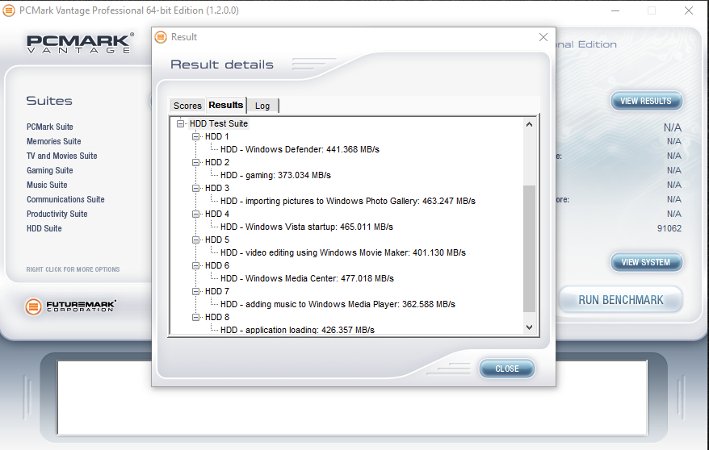Select Music Suite

pos(47,185)
